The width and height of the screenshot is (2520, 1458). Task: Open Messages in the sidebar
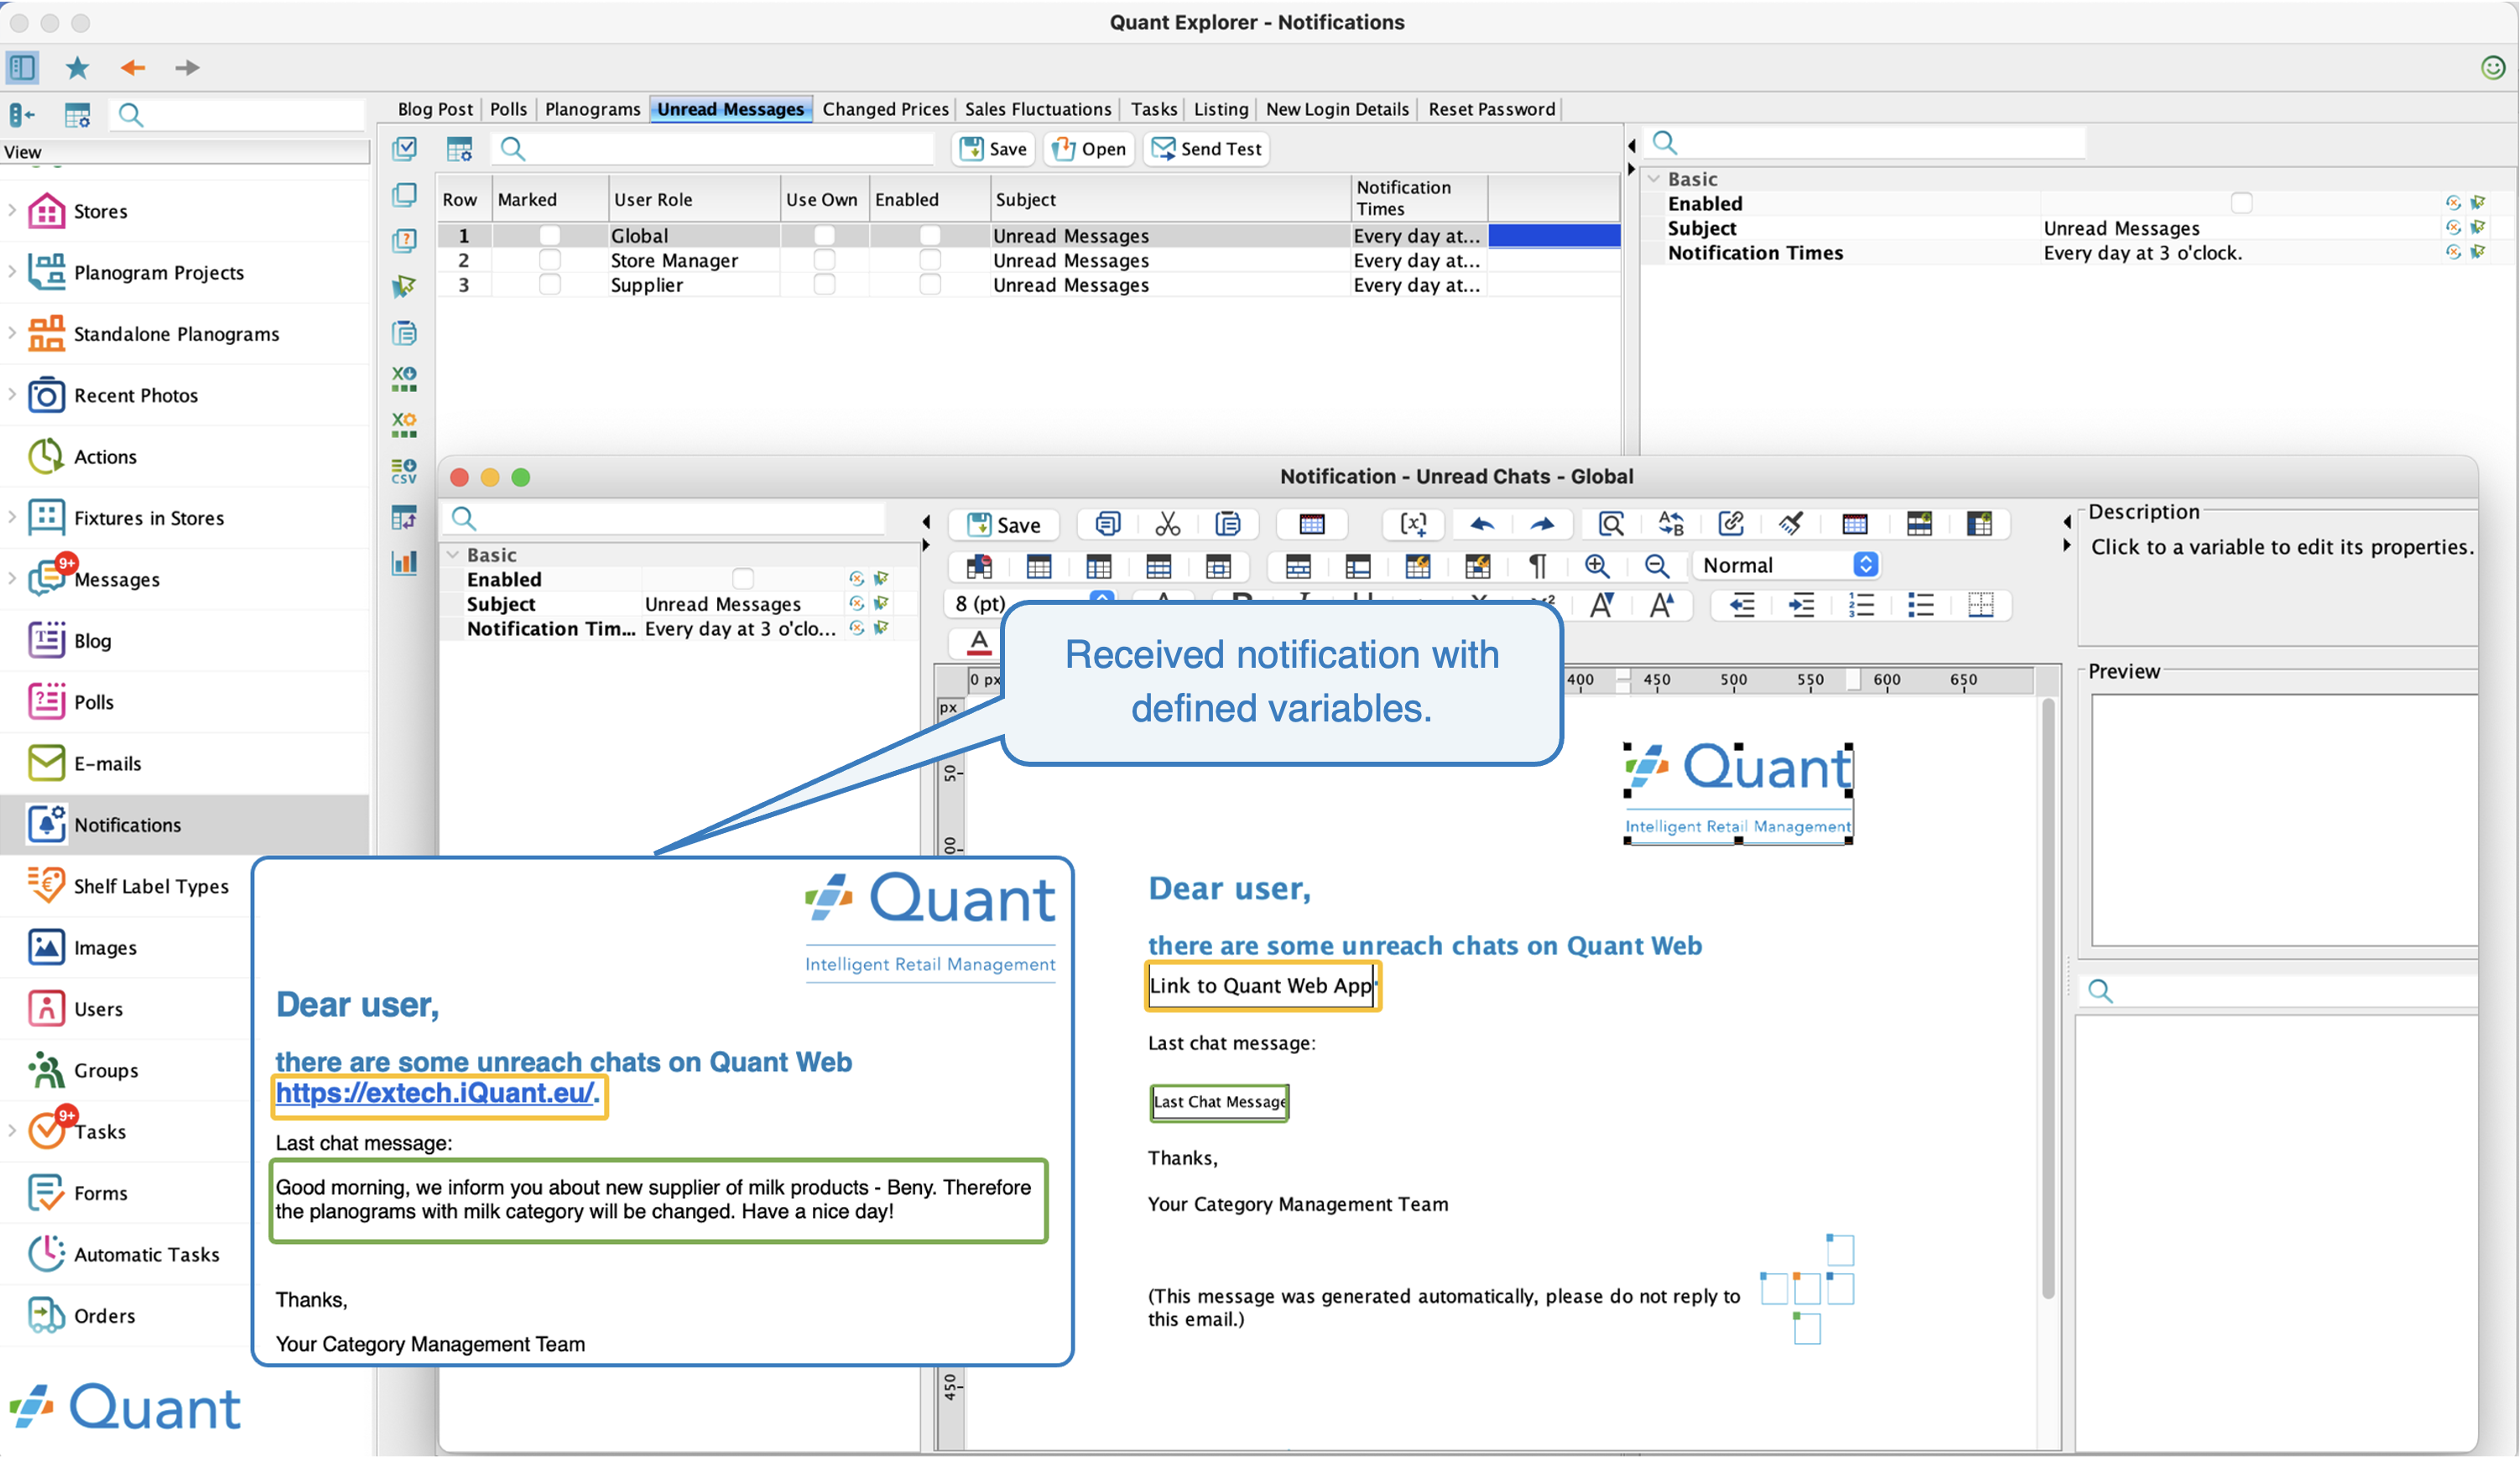116,579
